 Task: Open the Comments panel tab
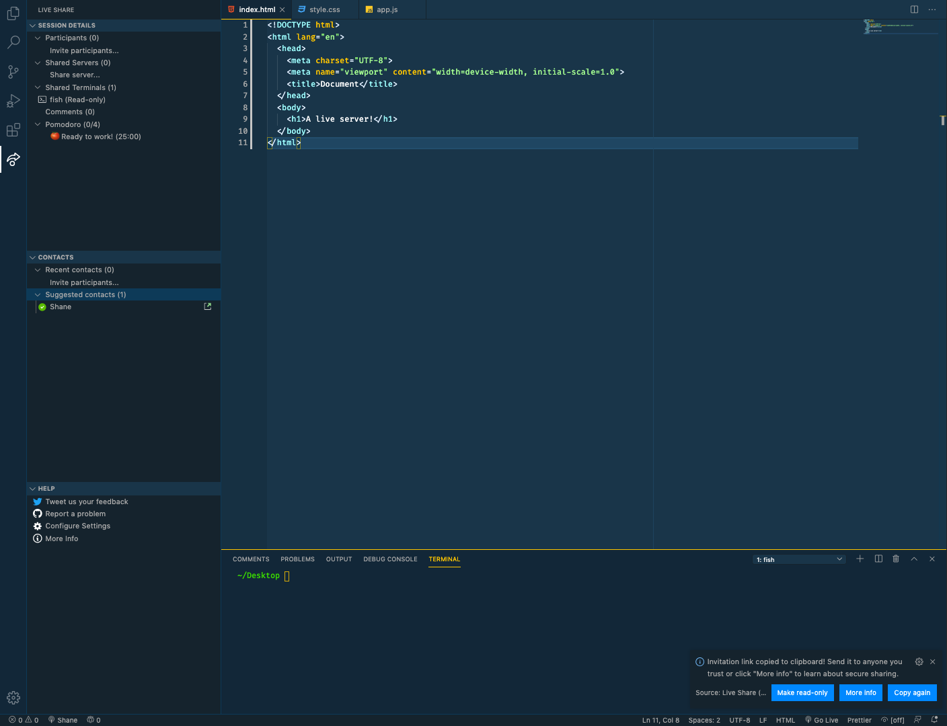click(x=251, y=559)
